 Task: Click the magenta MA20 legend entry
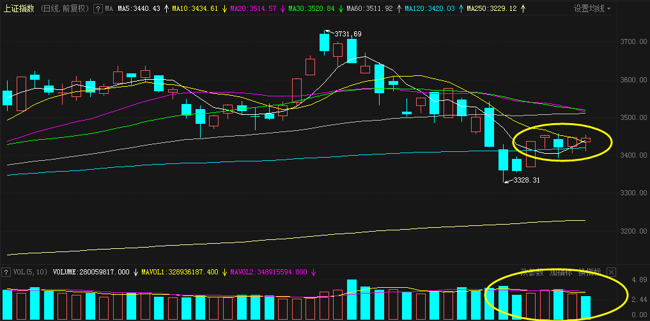coord(253,9)
